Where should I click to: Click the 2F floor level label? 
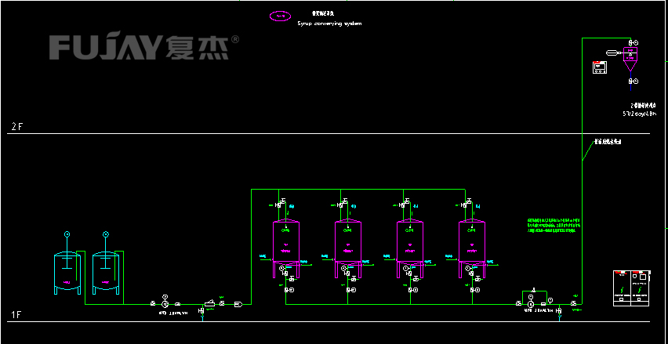pos(17,127)
